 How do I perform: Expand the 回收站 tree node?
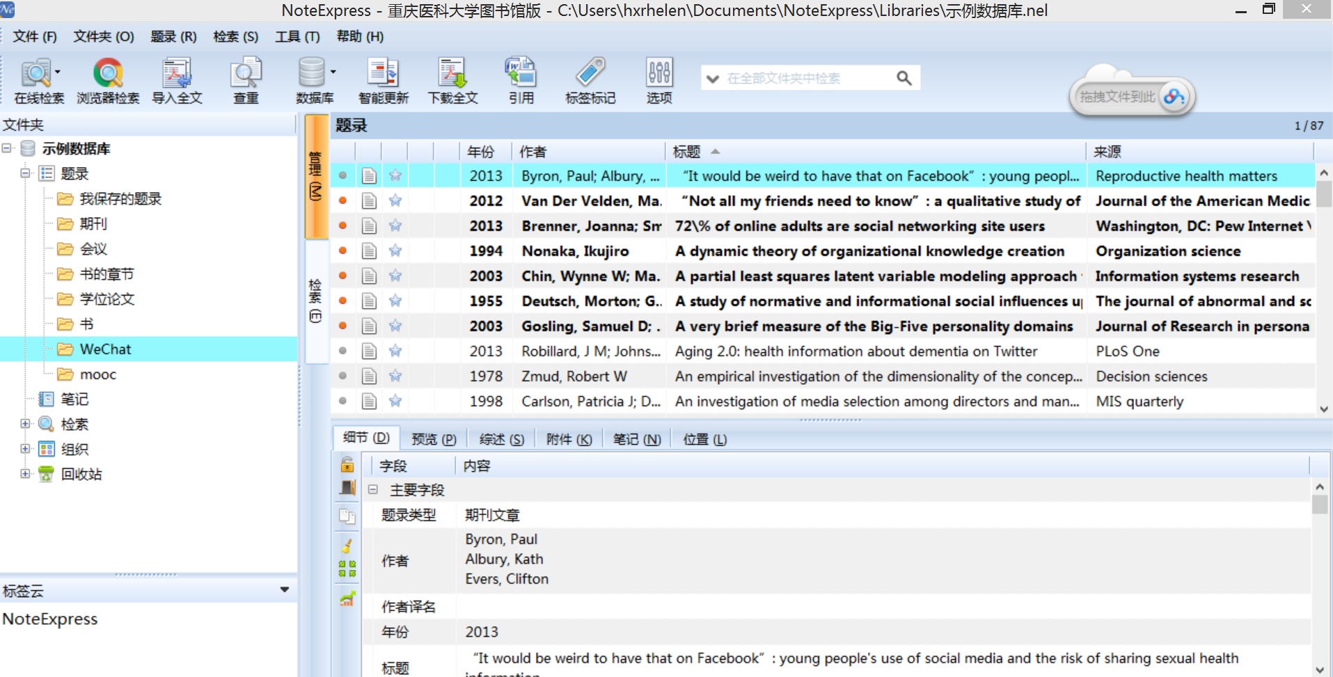pos(25,474)
